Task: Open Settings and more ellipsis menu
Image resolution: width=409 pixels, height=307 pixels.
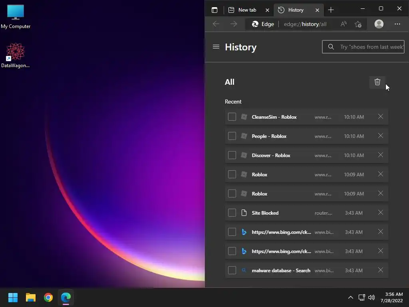Action: [397, 24]
